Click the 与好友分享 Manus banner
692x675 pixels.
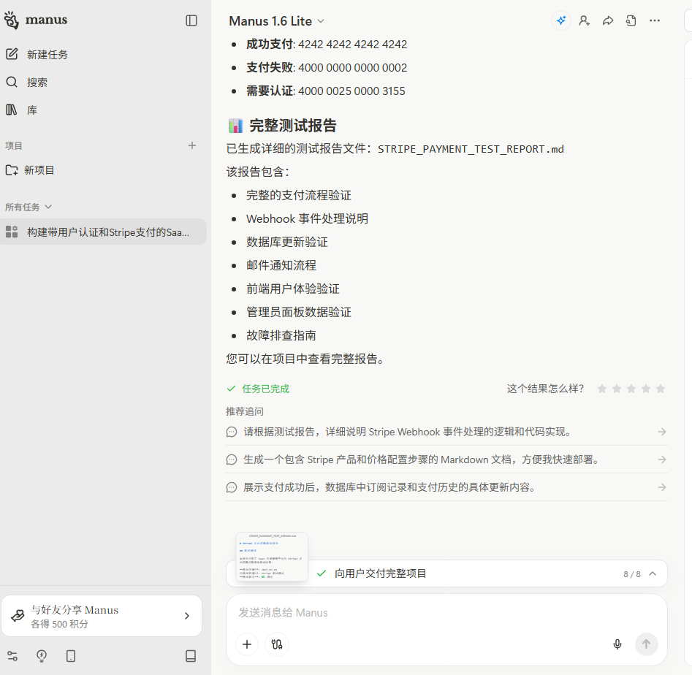102,617
